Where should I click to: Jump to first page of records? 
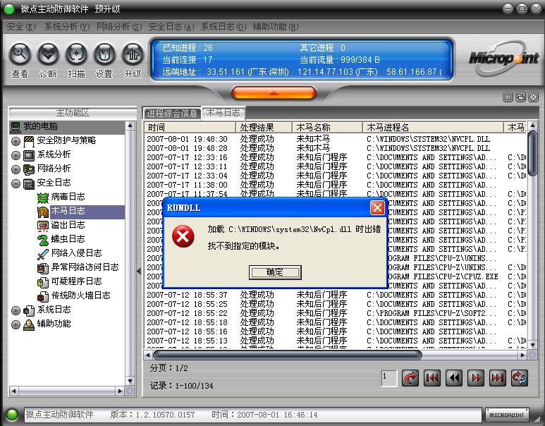click(432, 378)
